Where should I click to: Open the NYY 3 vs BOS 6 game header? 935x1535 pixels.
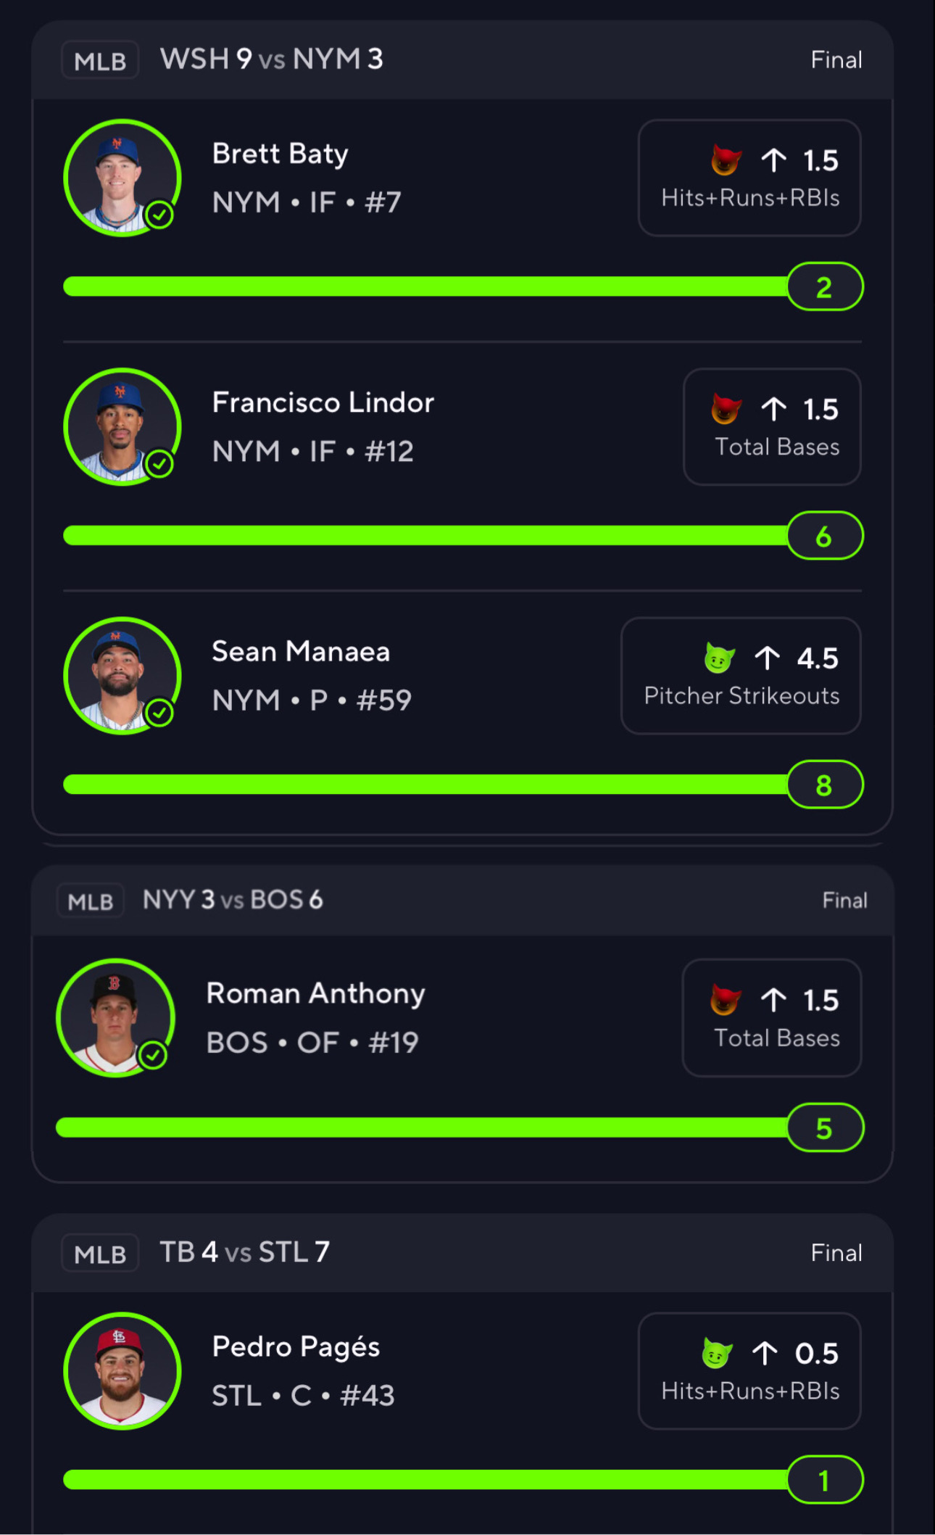232,900
